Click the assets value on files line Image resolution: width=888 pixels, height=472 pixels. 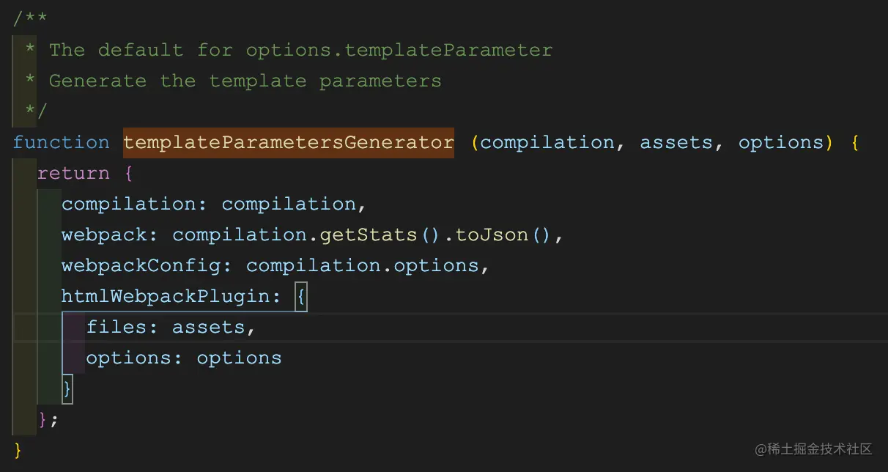click(208, 327)
